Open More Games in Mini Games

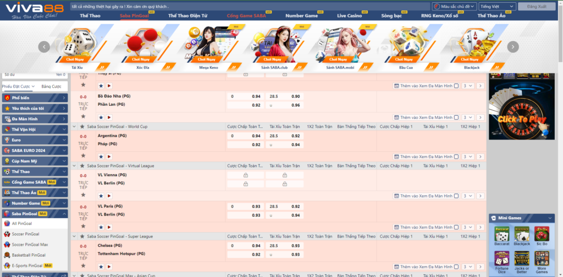point(542,262)
